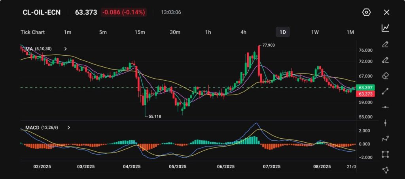Open chart settings hexagon icon

(x=366, y=12)
